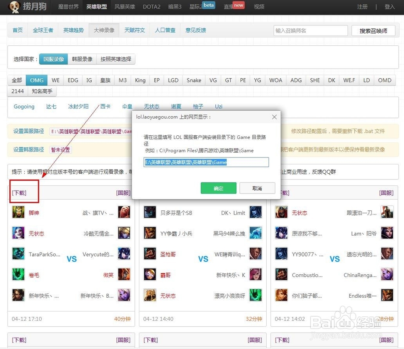Select 国服录像 option

[x=54, y=59]
